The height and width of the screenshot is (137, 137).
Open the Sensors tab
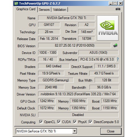point(44,10)
